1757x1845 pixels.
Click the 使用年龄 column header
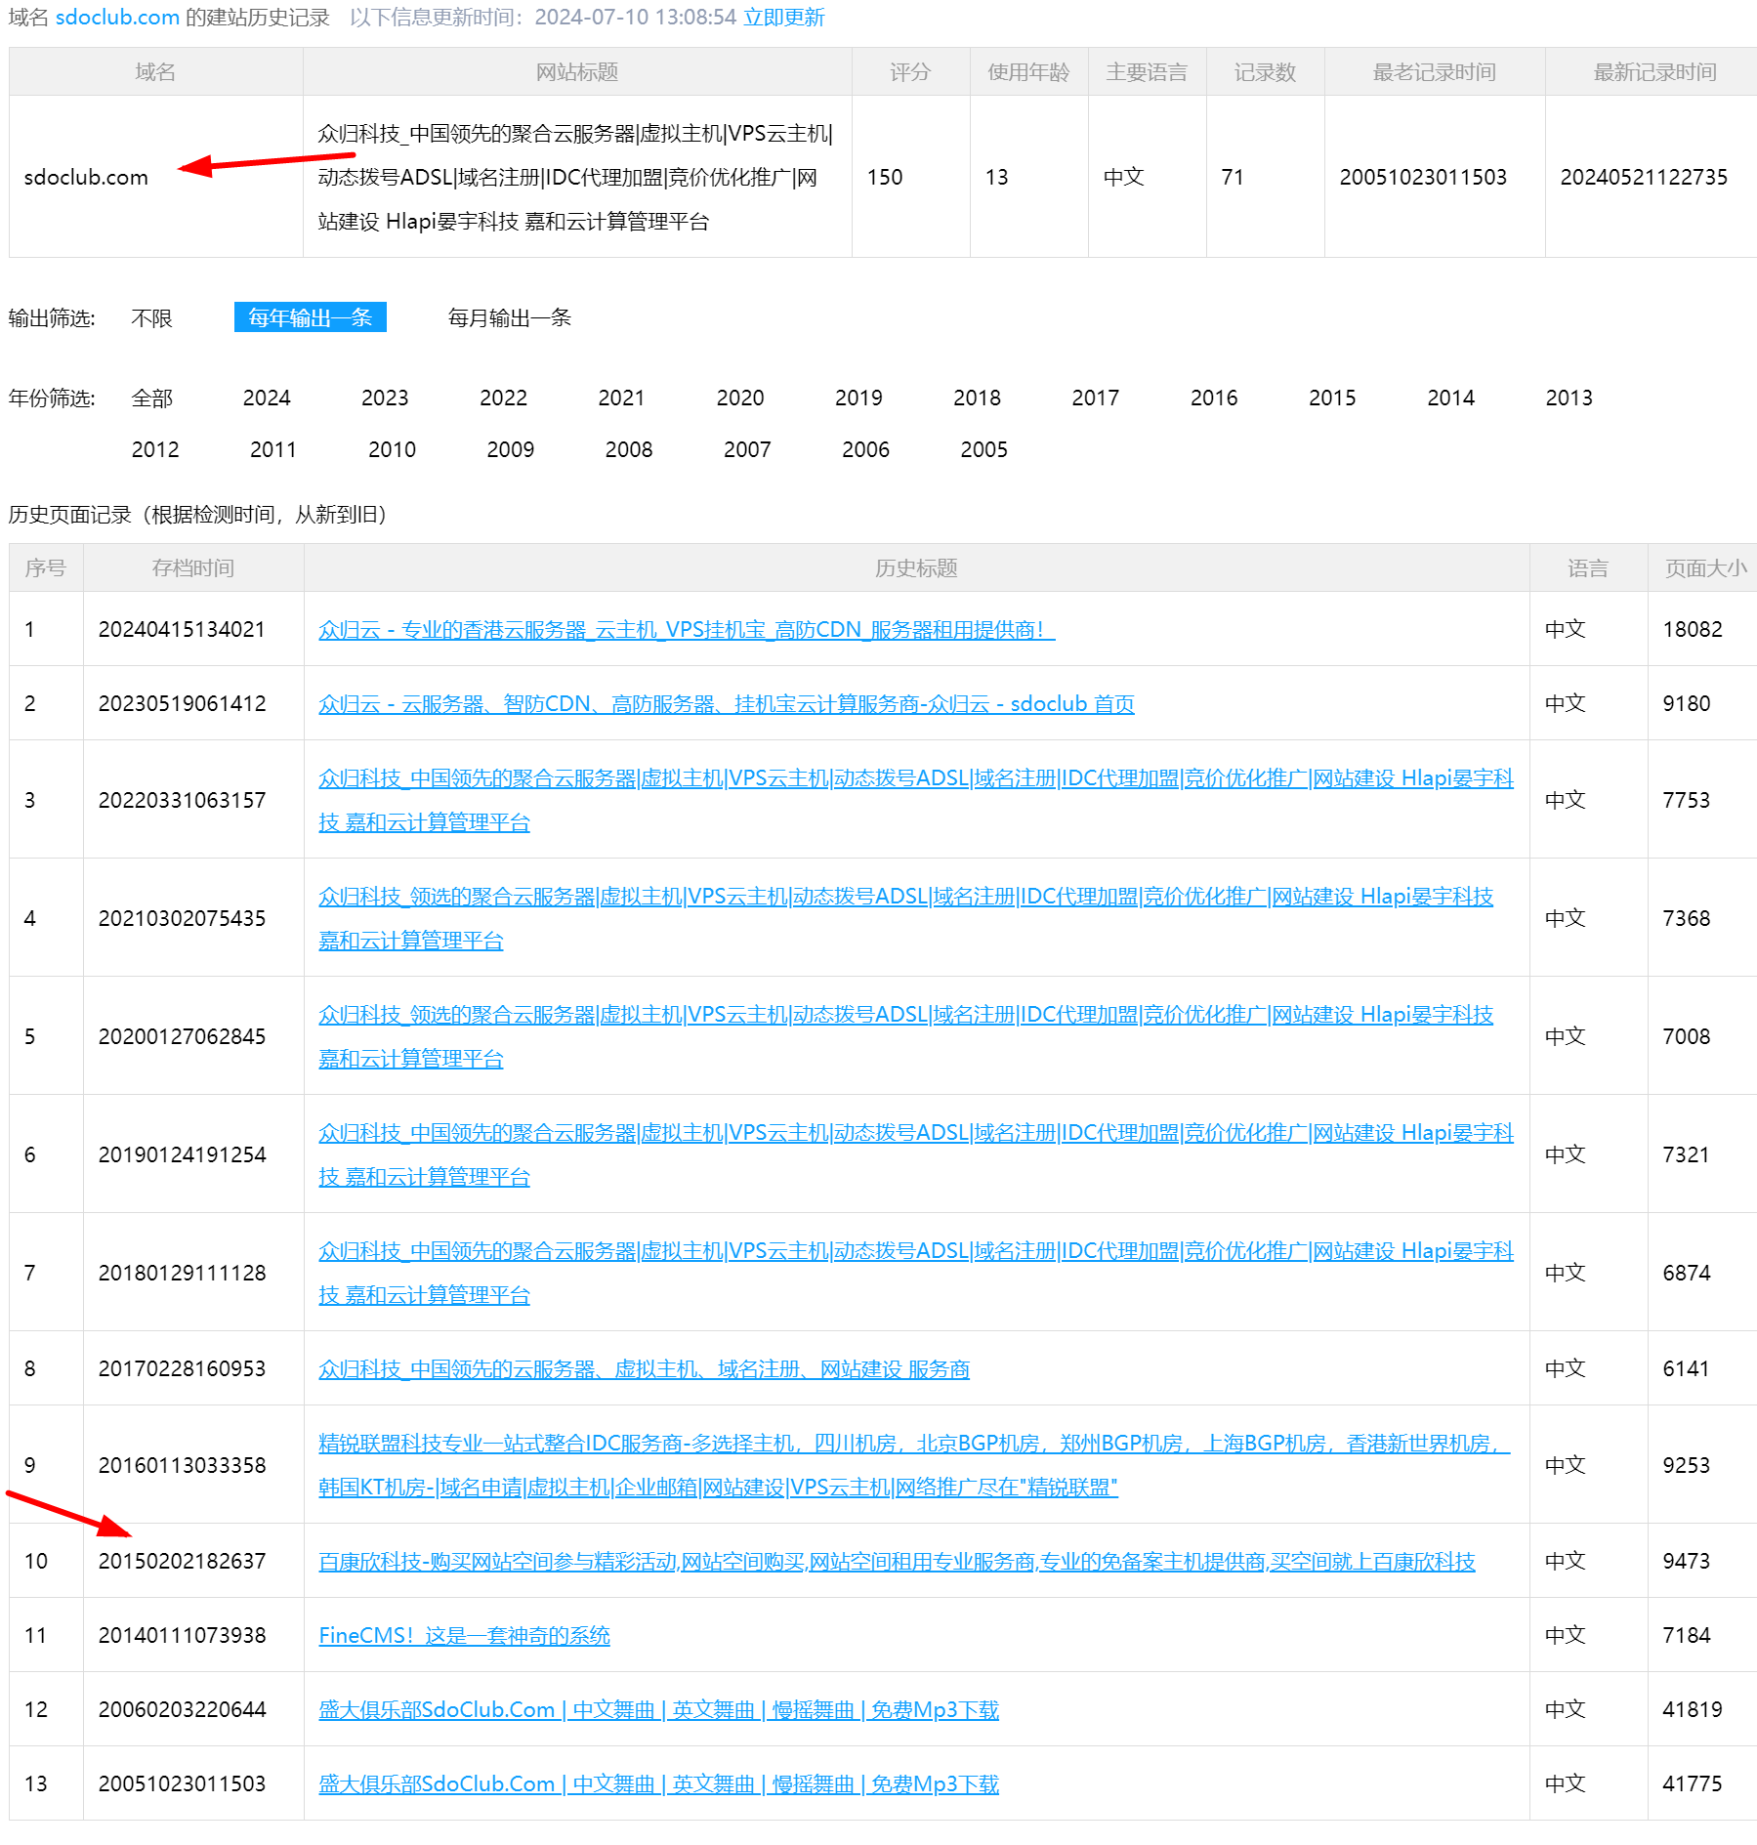[1028, 72]
